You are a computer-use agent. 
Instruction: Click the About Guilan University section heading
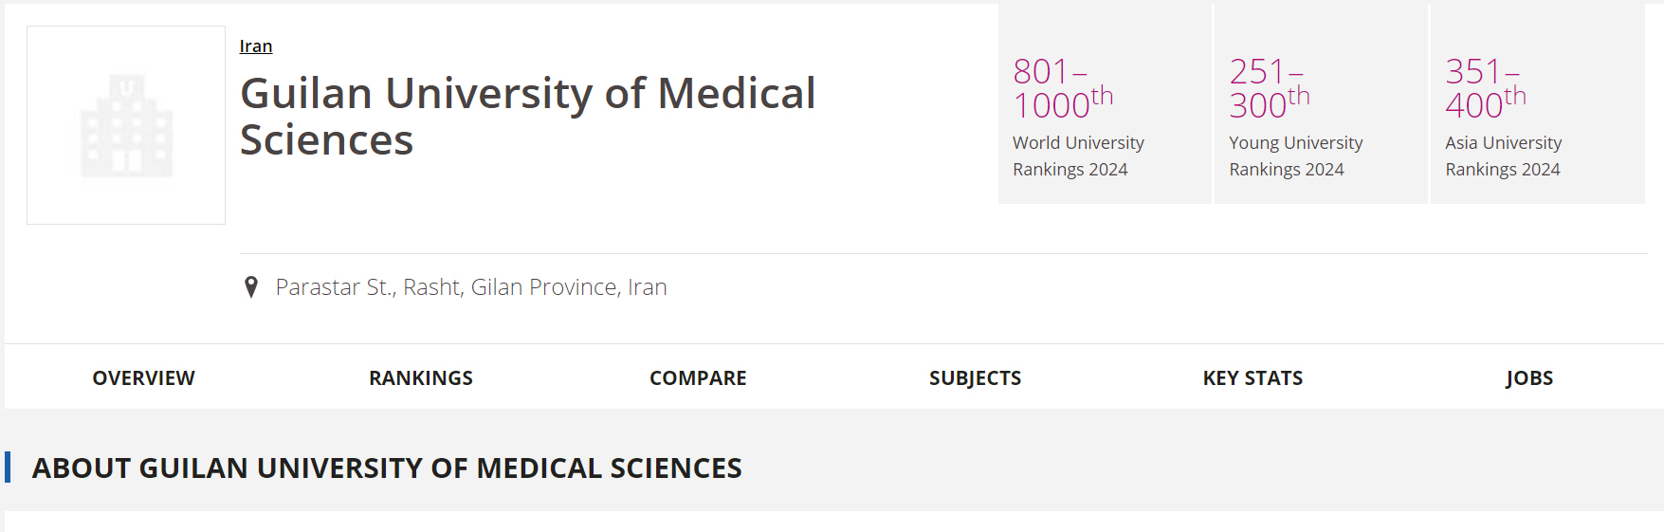click(387, 468)
